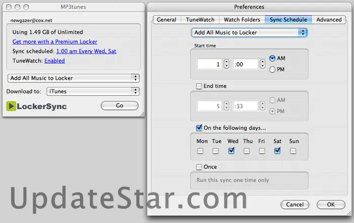This screenshot has width=354, height=223.
Task: Click Cancel in Preferences
Action: (295, 204)
